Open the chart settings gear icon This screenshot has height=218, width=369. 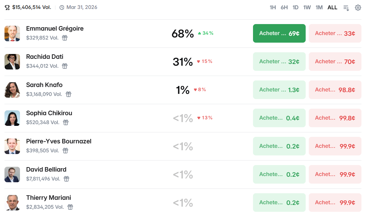click(358, 8)
